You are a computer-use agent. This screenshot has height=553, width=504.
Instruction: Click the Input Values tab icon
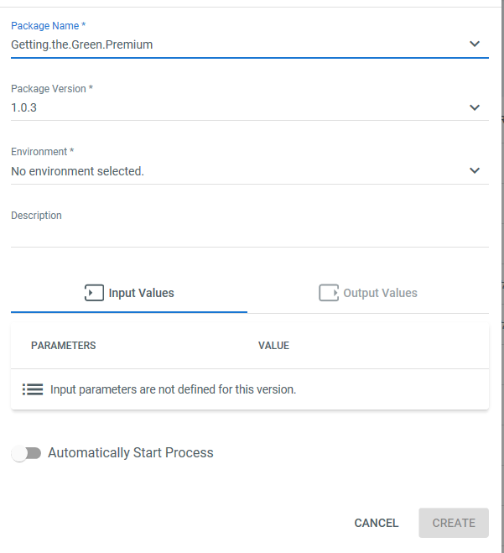[x=93, y=293]
